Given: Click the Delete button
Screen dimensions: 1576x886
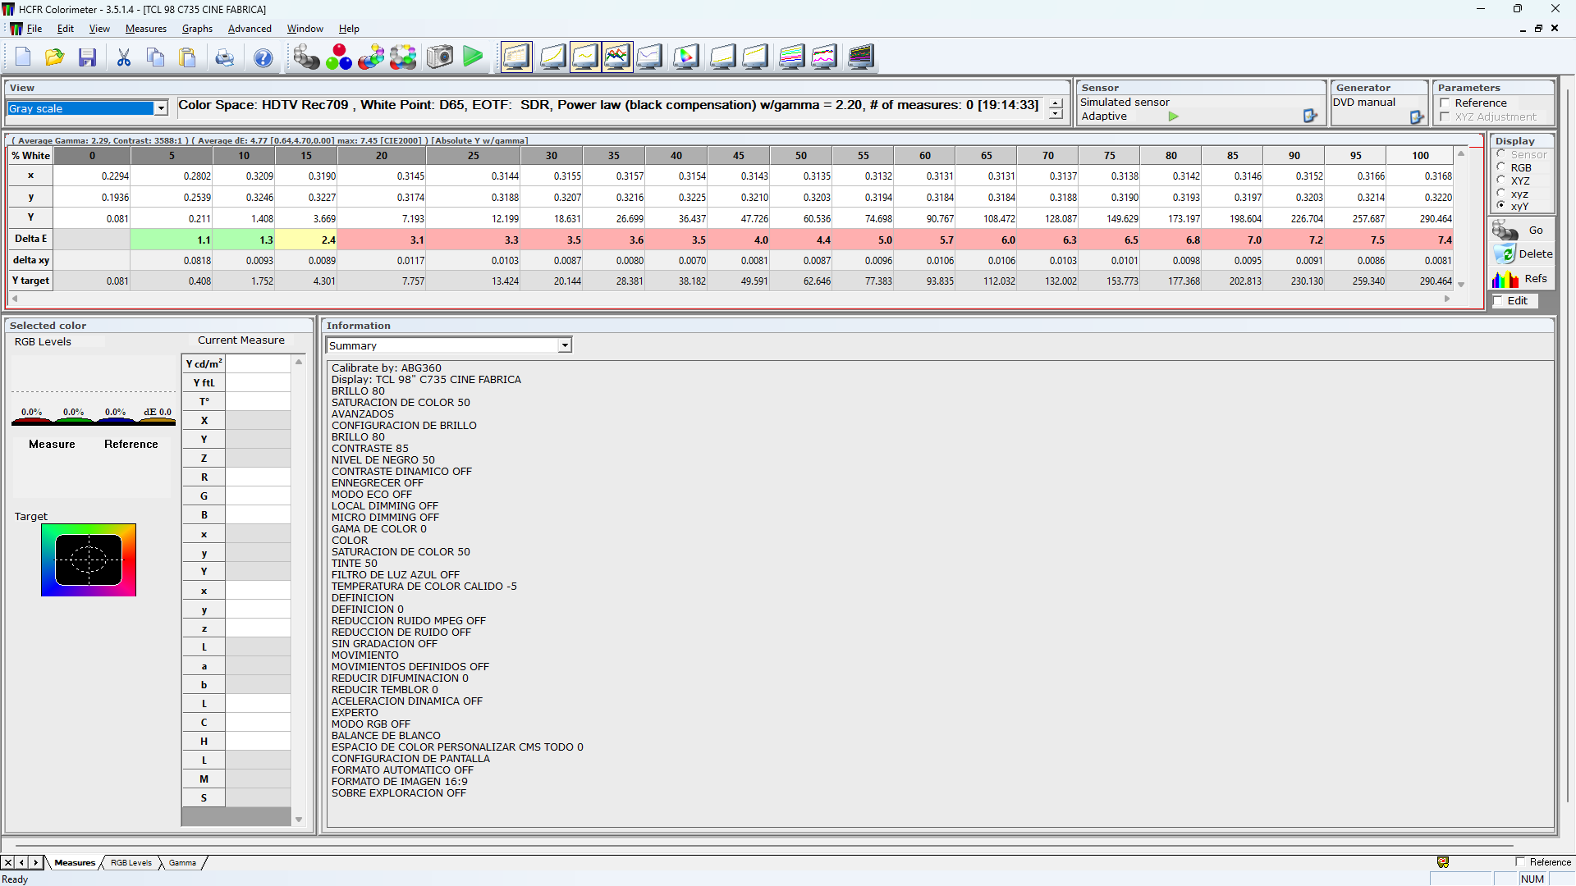Looking at the screenshot, I should pos(1523,254).
